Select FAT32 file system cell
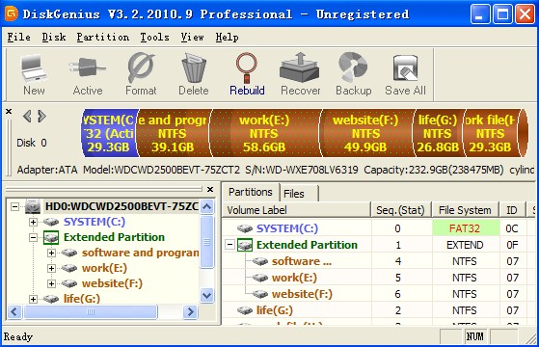 [465, 228]
